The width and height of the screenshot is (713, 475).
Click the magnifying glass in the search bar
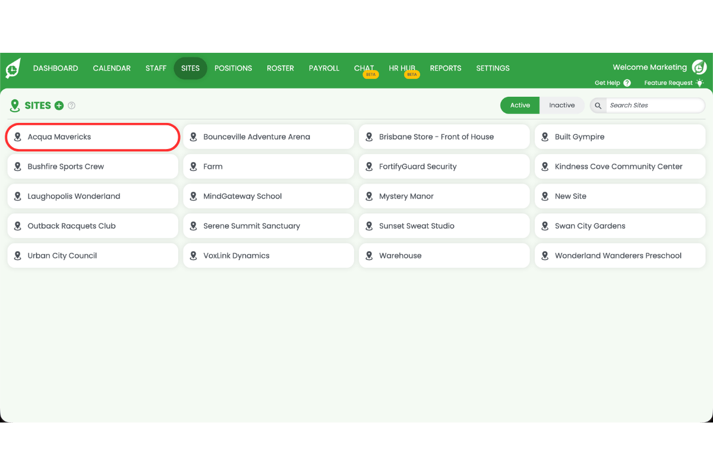tap(597, 105)
